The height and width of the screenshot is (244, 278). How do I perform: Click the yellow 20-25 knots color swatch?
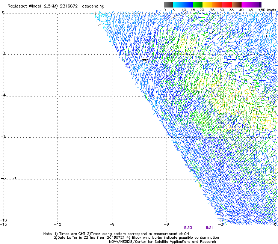pyautogui.click(x=207, y=5)
